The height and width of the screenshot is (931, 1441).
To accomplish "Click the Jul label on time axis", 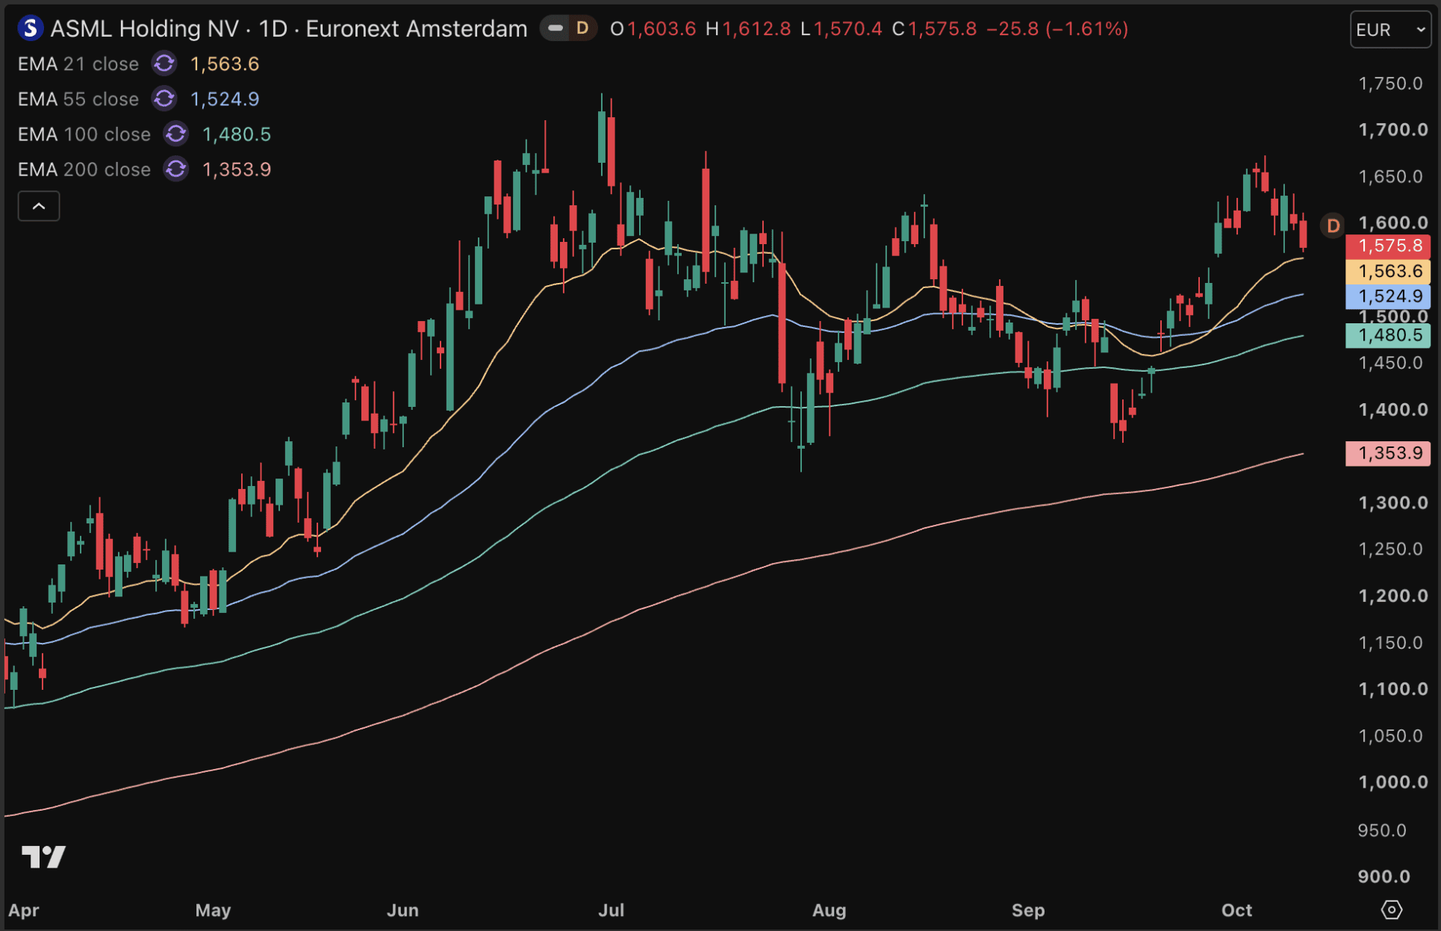I will (x=611, y=910).
